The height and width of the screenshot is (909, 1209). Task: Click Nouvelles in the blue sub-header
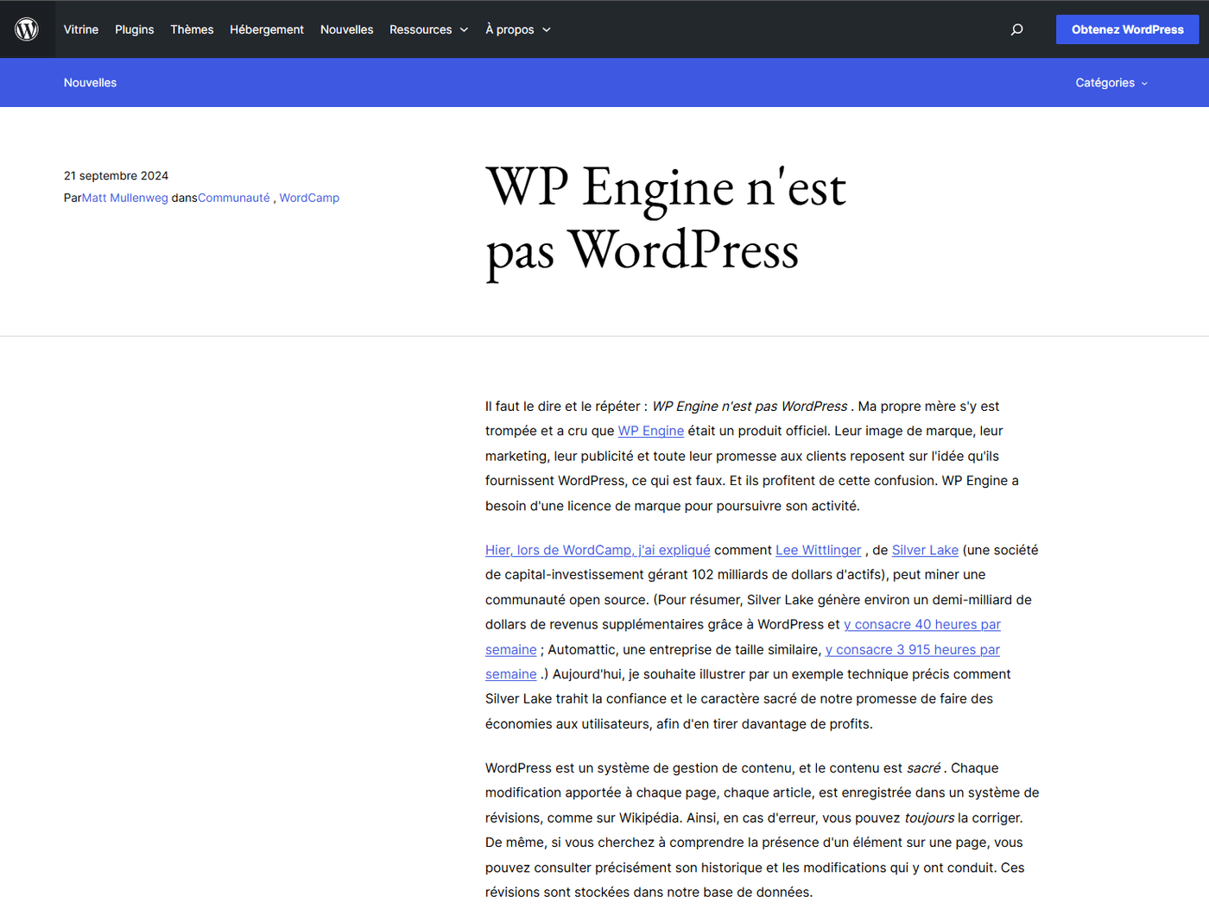[x=90, y=83]
